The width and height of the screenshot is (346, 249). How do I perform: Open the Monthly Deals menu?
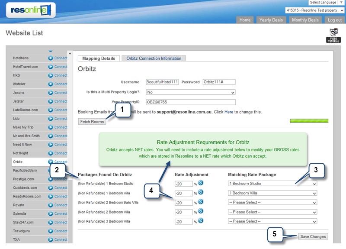tap(305, 20)
